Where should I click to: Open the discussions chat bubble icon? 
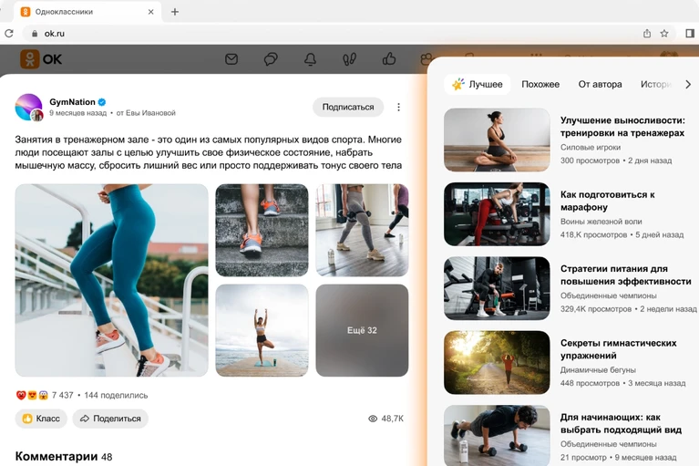coord(271,59)
